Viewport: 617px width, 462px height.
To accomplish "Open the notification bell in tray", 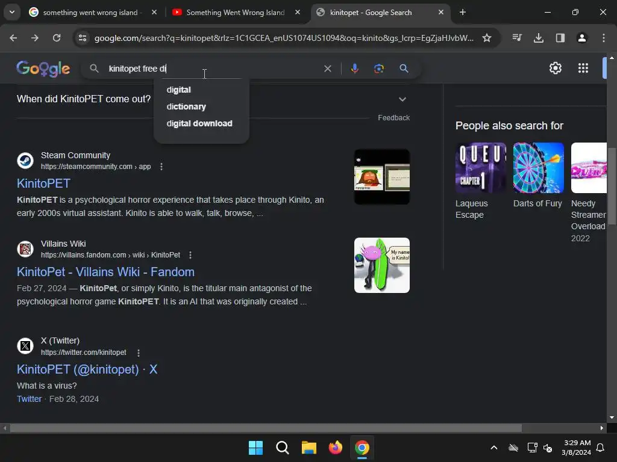I will coord(601,448).
